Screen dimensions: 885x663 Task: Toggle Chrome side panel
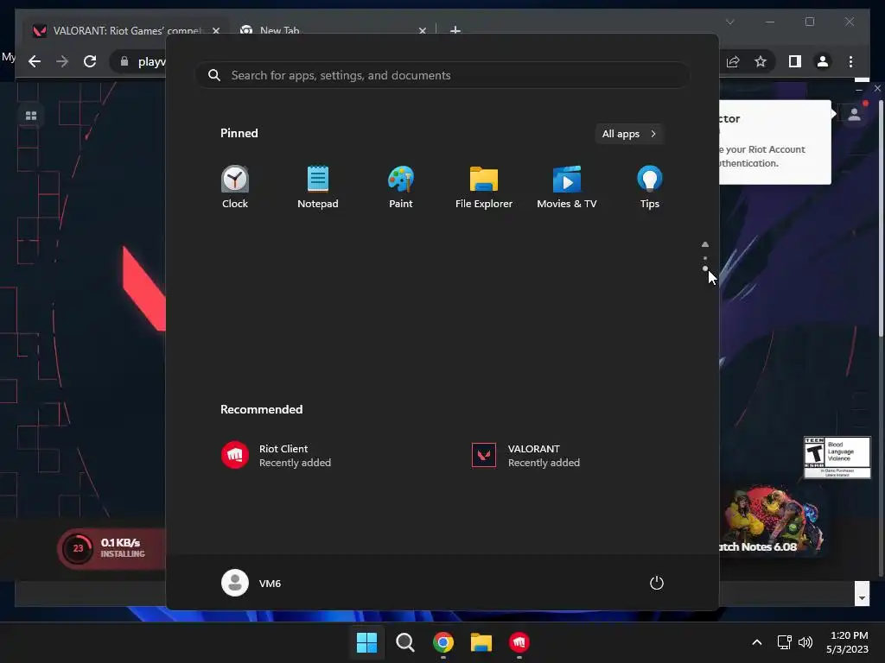click(795, 61)
